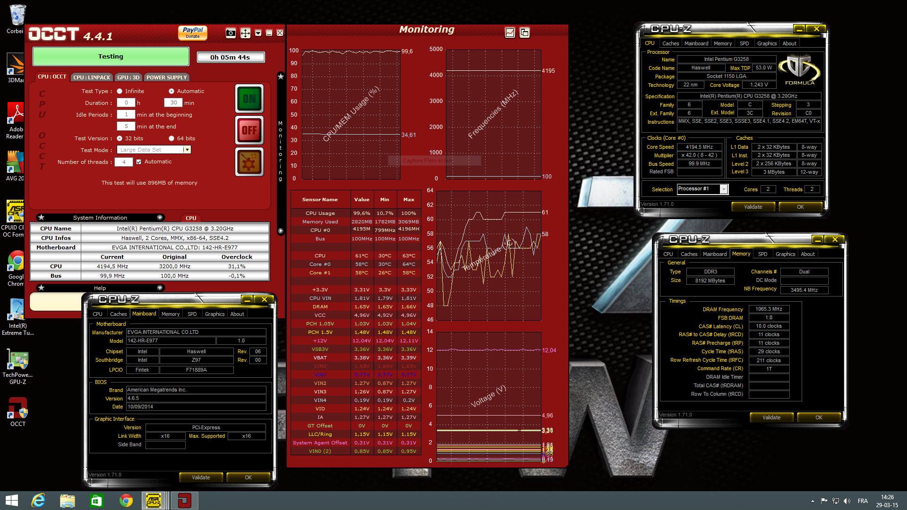Open the Processor #1 selection dropdown
The image size is (907, 510).
(723, 189)
